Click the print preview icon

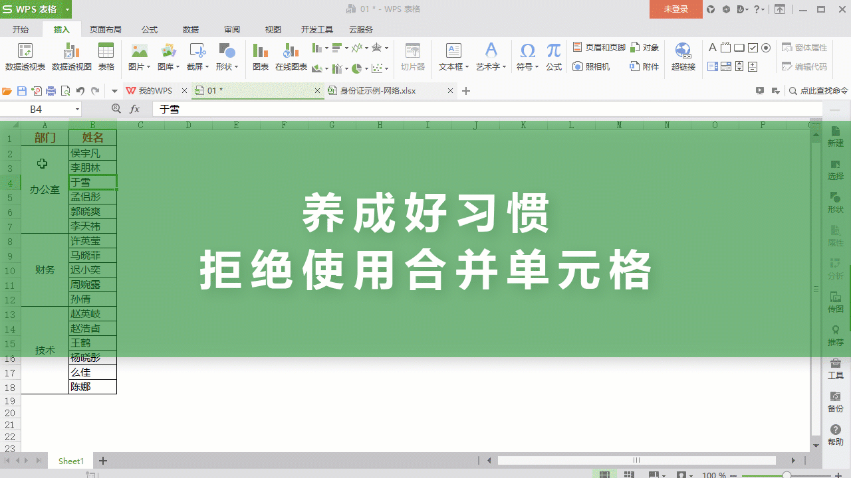66,91
